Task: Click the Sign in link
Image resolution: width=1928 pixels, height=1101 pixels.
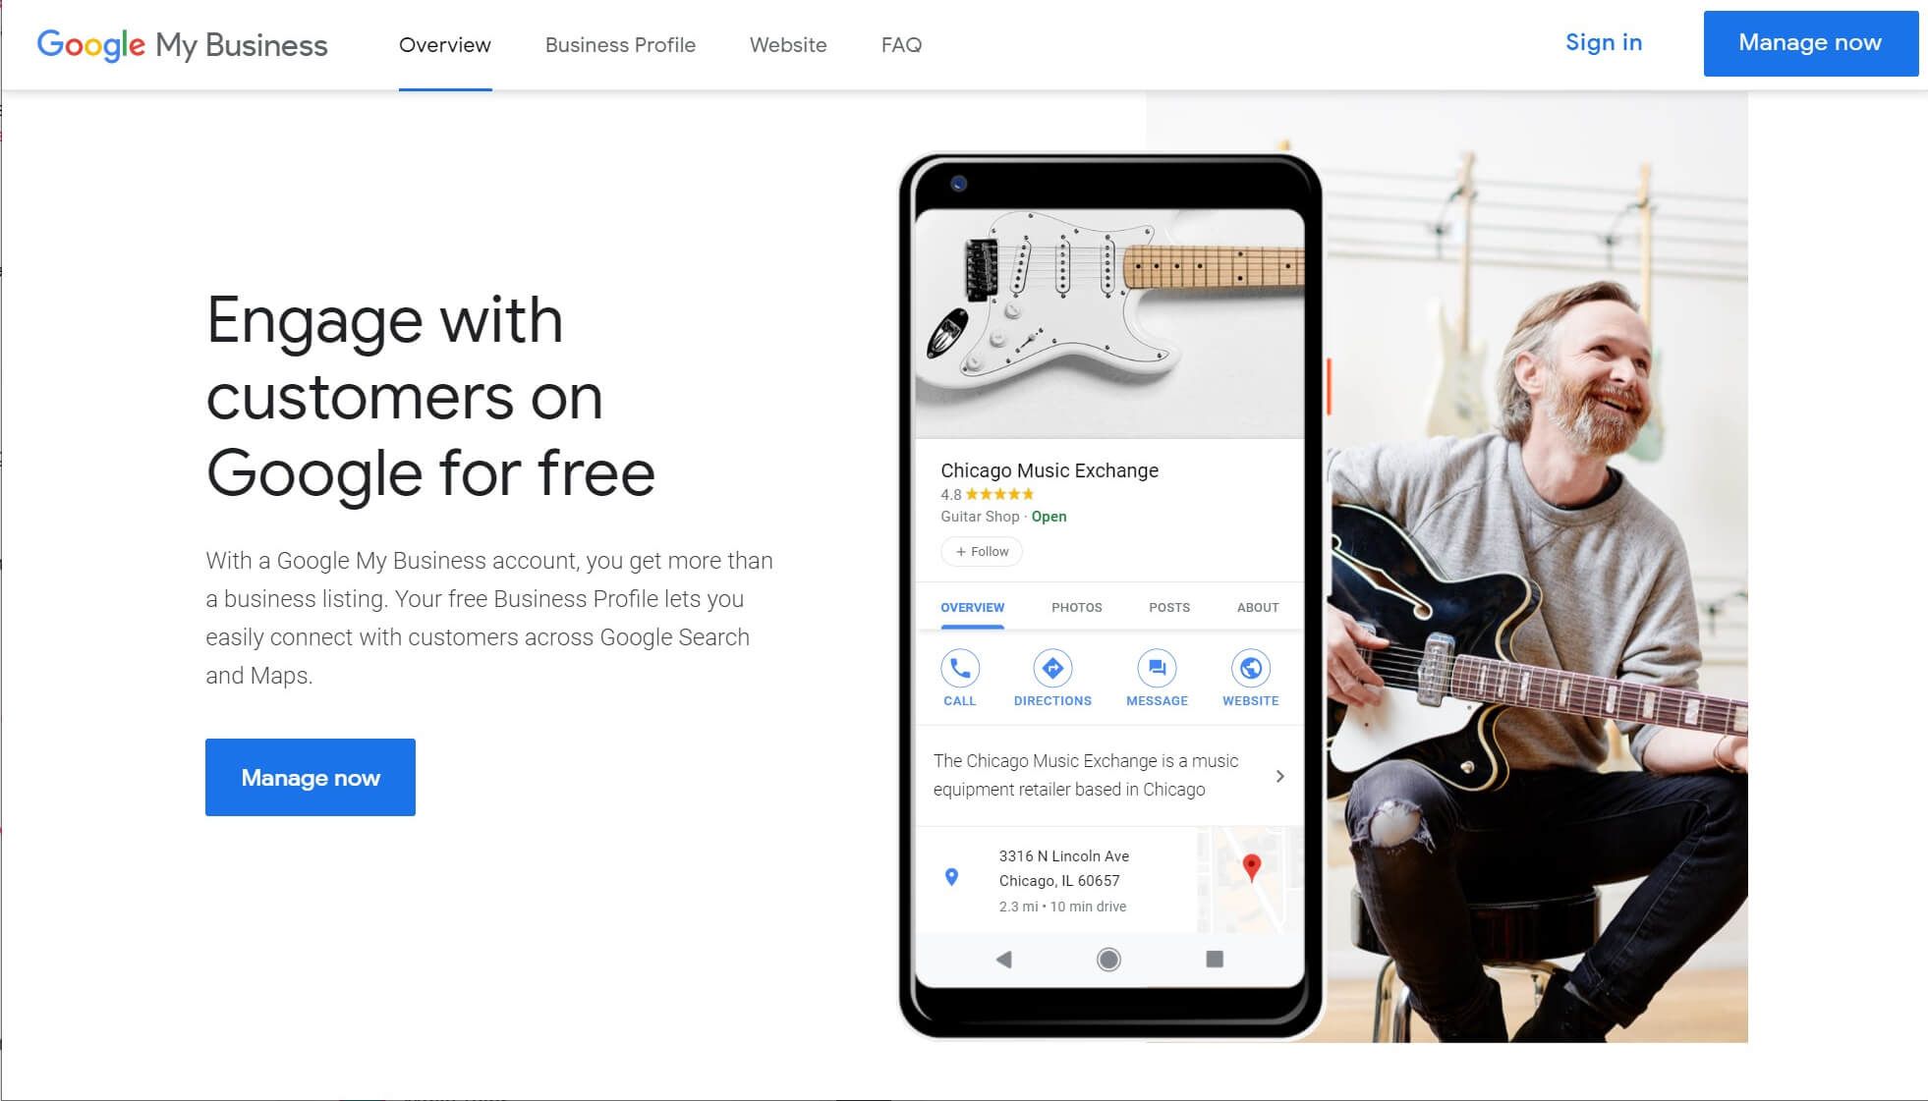Action: (1603, 42)
